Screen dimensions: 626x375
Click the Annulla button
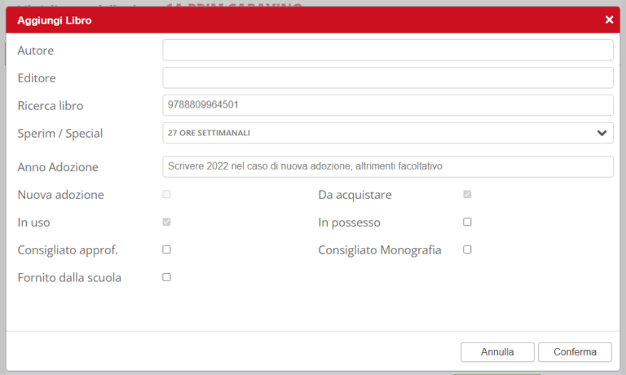tap(497, 352)
